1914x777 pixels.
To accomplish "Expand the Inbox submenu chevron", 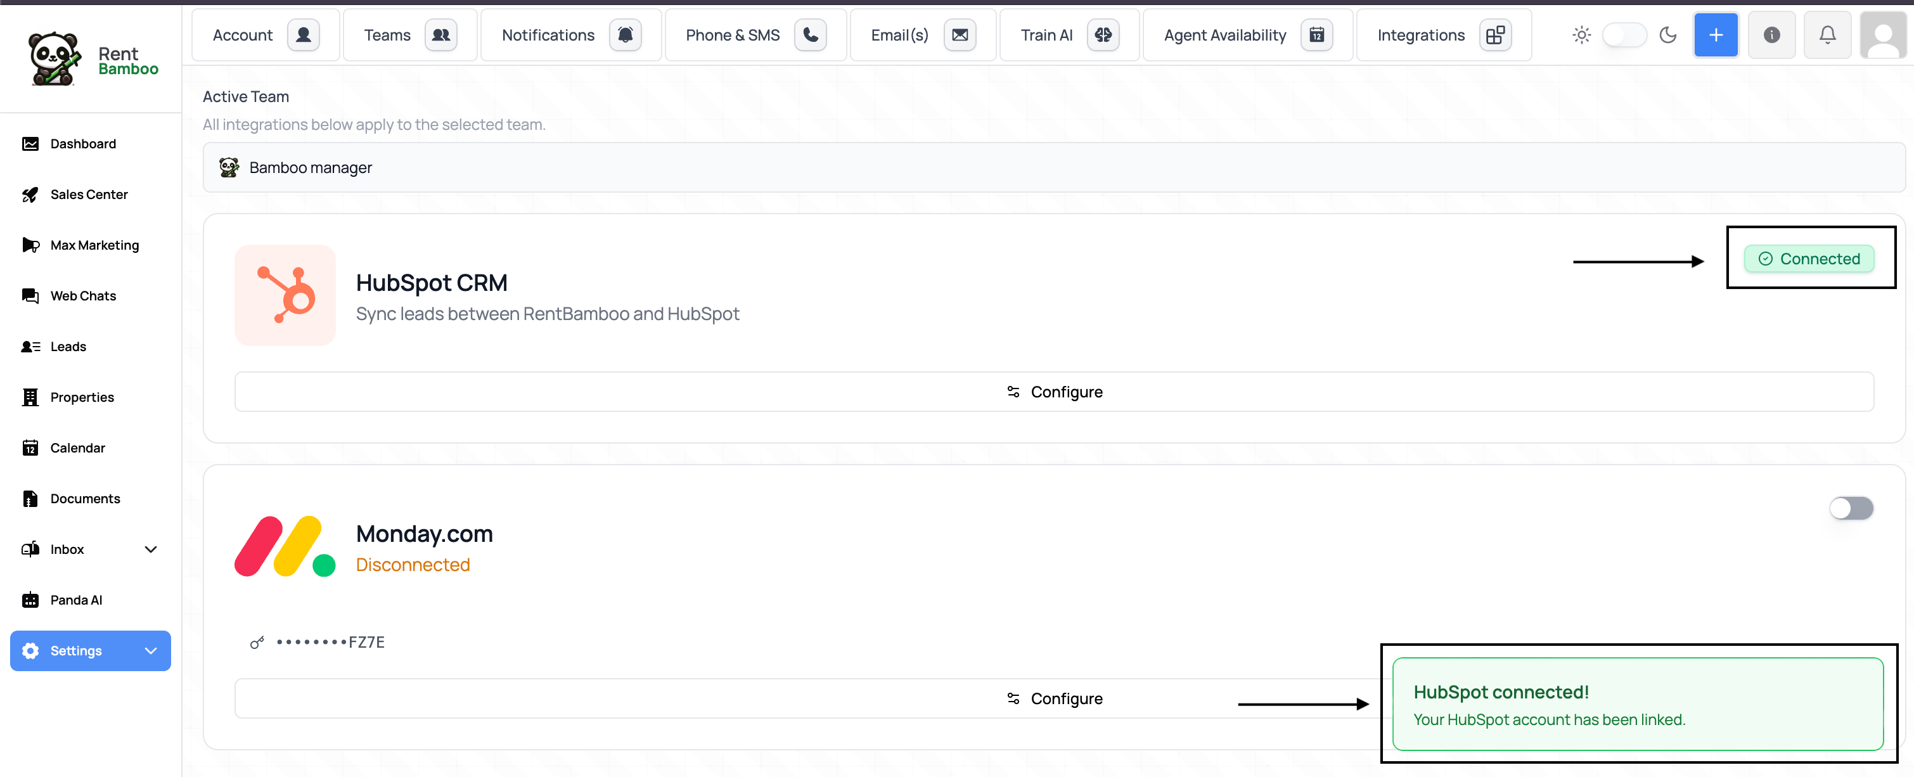I will click(x=151, y=549).
